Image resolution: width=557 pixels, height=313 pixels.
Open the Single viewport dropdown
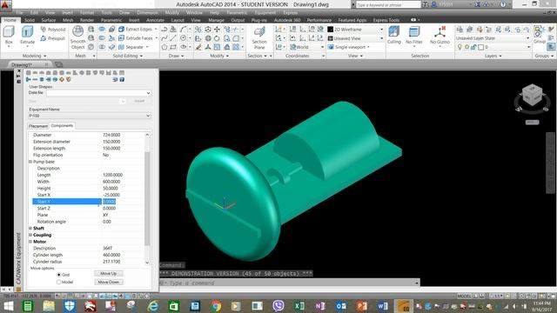[x=350, y=47]
